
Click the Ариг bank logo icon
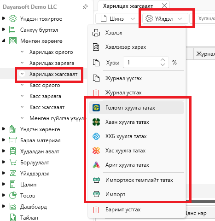click(96, 165)
